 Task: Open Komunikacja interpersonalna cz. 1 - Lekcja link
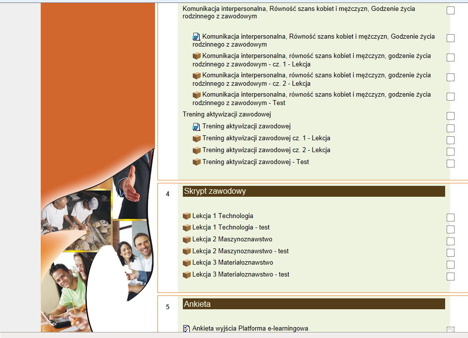click(x=312, y=60)
